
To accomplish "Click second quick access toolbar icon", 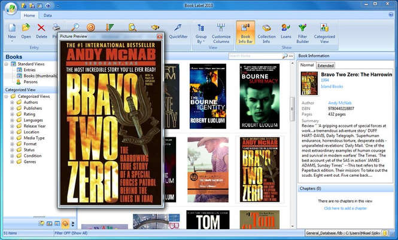I will [32, 5].
